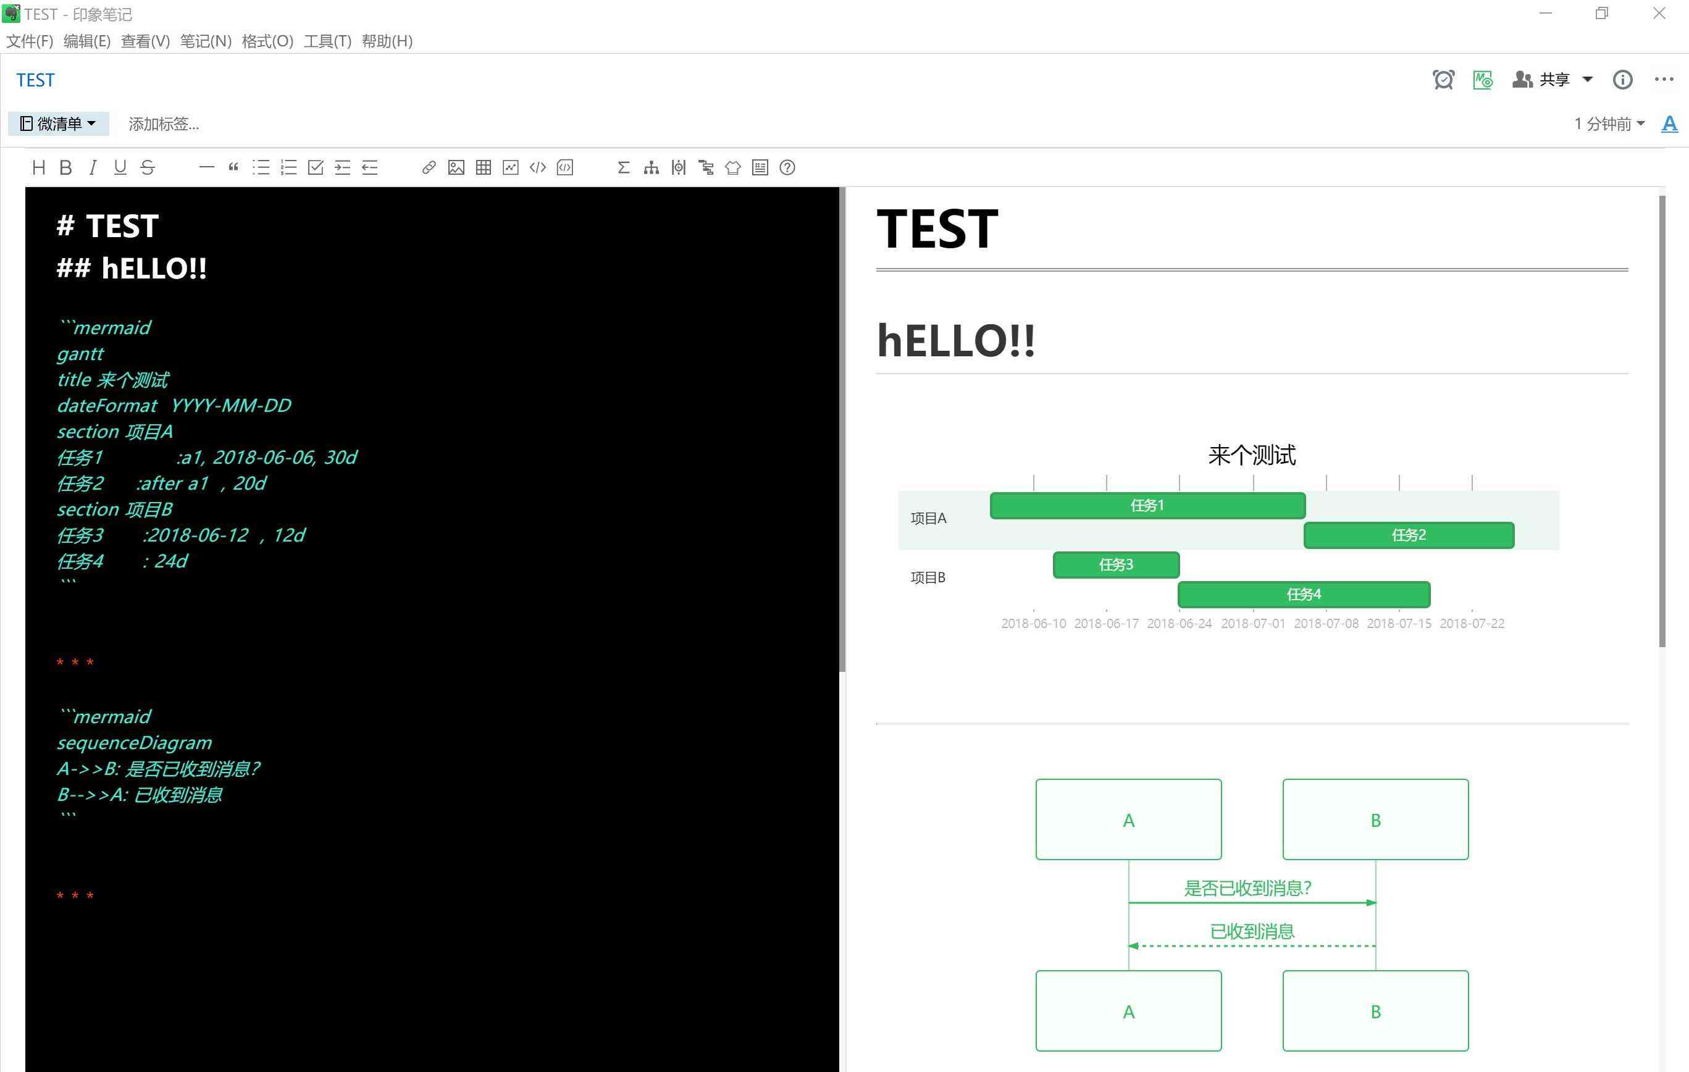The image size is (1689, 1072).
Task: Insert a hyperlink
Action: 429,168
